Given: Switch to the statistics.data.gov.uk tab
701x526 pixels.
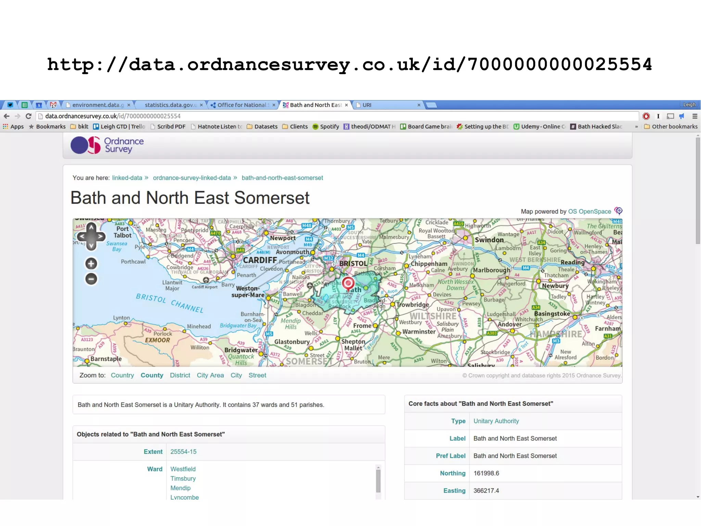Looking at the screenshot, I should pyautogui.click(x=170, y=105).
